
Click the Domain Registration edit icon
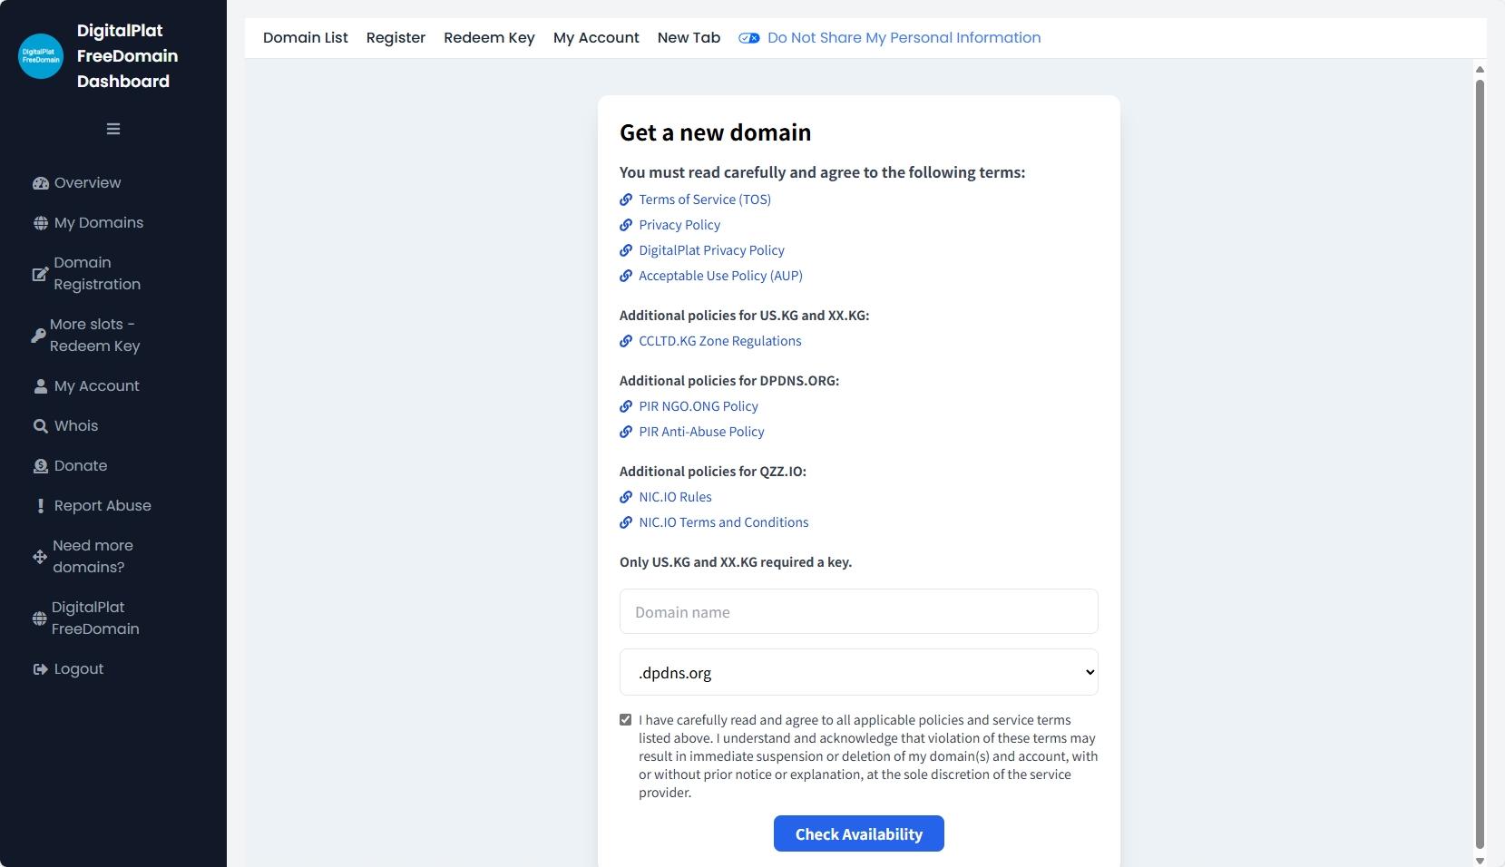tap(40, 274)
